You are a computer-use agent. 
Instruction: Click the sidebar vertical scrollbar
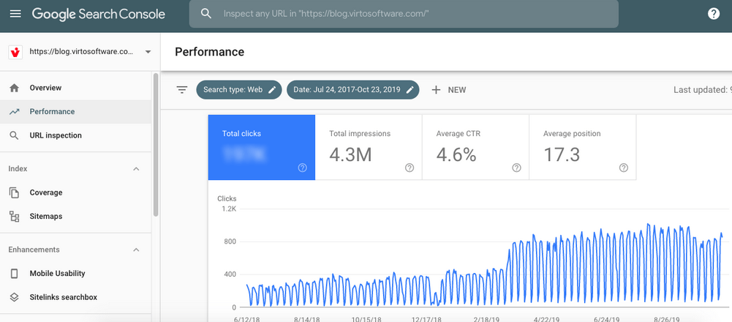click(x=156, y=145)
